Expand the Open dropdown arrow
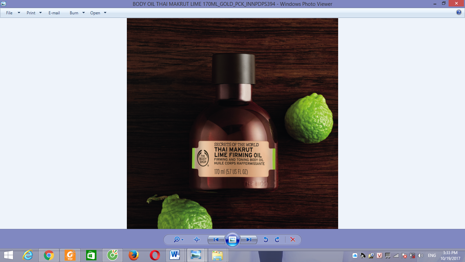Image resolution: width=465 pixels, height=262 pixels. coord(105,13)
